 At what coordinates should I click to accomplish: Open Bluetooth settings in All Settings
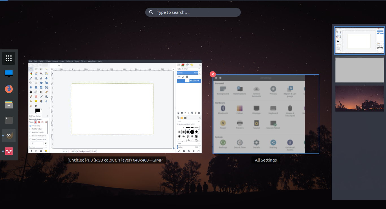pos(223,109)
